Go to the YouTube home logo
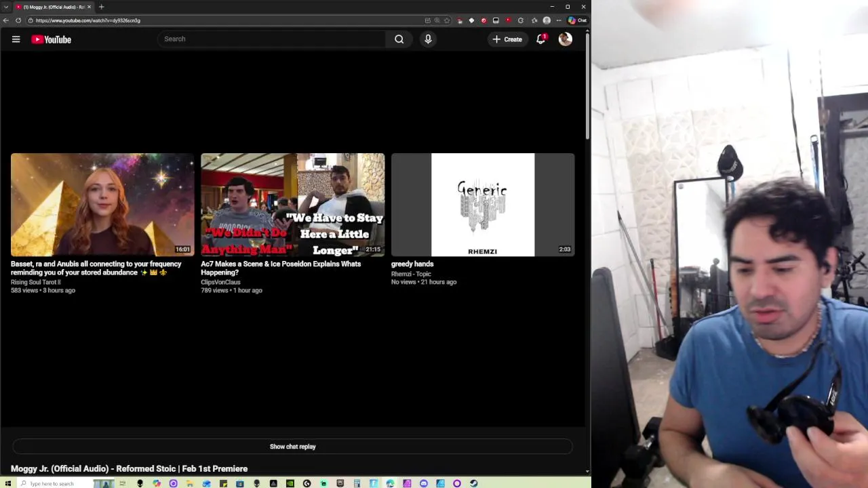 [x=51, y=39]
